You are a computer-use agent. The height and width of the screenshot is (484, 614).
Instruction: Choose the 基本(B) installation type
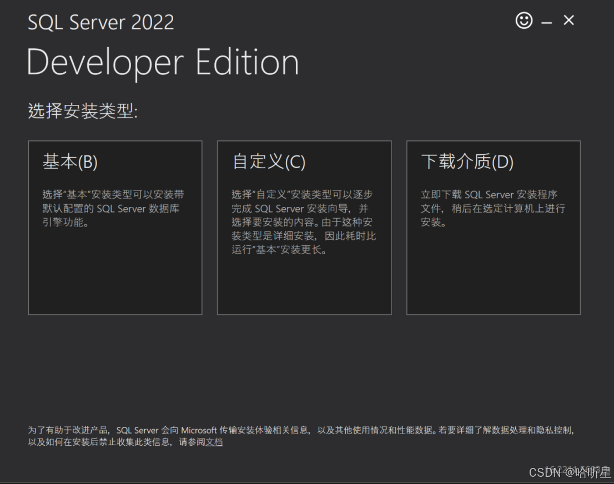[x=115, y=228]
